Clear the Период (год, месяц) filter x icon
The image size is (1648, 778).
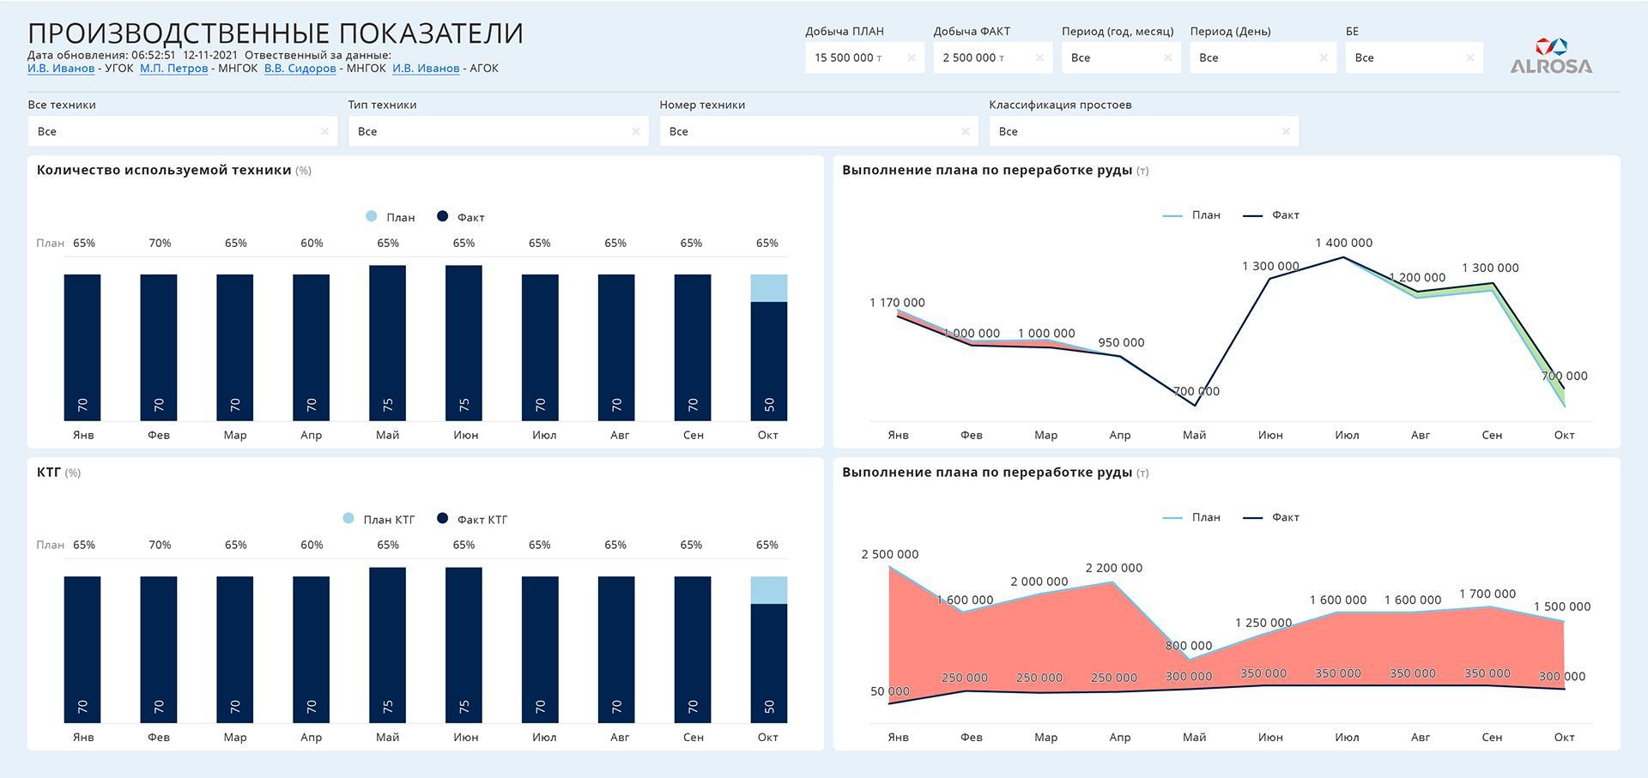(x=1167, y=58)
